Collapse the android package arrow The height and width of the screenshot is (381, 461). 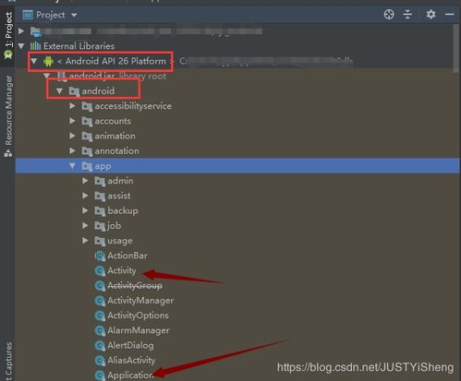59,91
